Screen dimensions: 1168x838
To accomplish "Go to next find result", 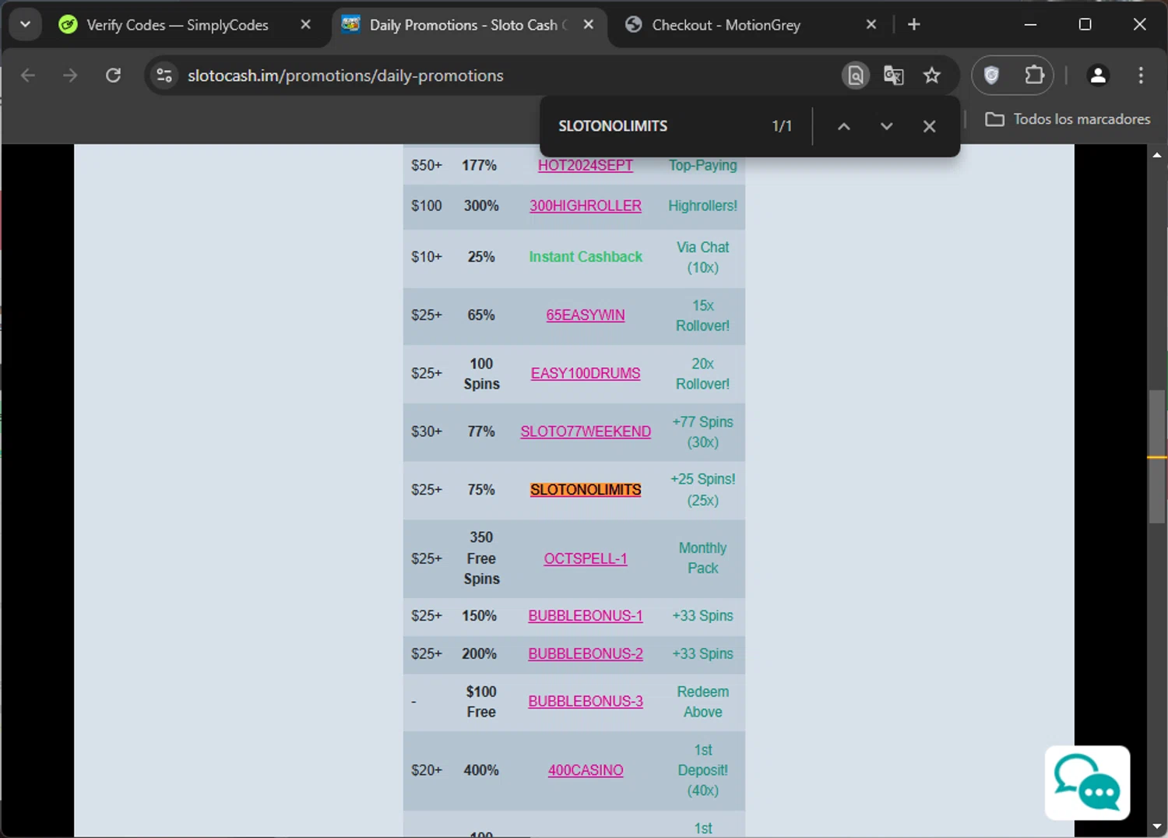I will point(886,126).
